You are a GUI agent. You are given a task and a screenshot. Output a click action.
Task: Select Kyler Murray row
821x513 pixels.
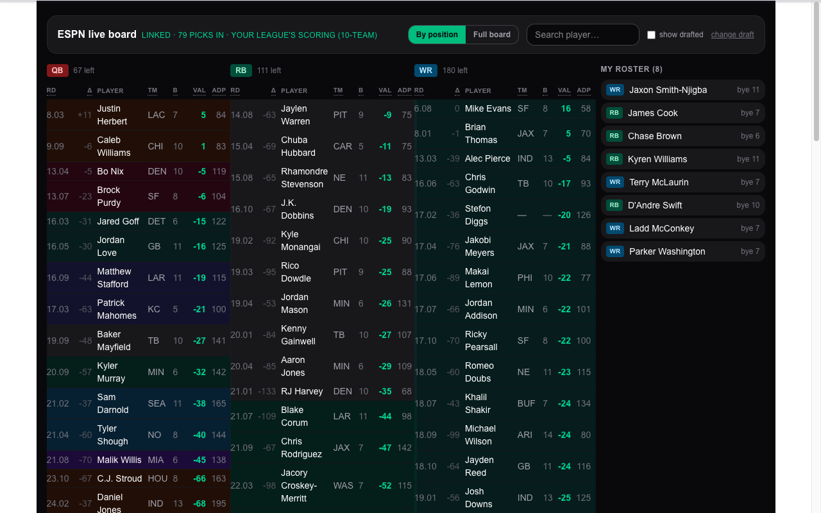pos(139,372)
